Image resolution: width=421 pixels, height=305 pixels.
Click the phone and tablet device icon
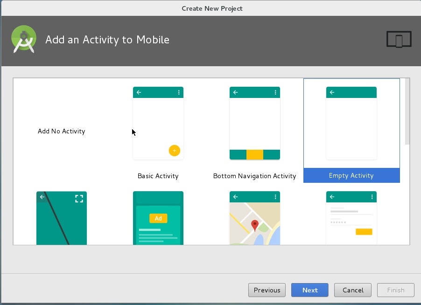[x=399, y=40]
